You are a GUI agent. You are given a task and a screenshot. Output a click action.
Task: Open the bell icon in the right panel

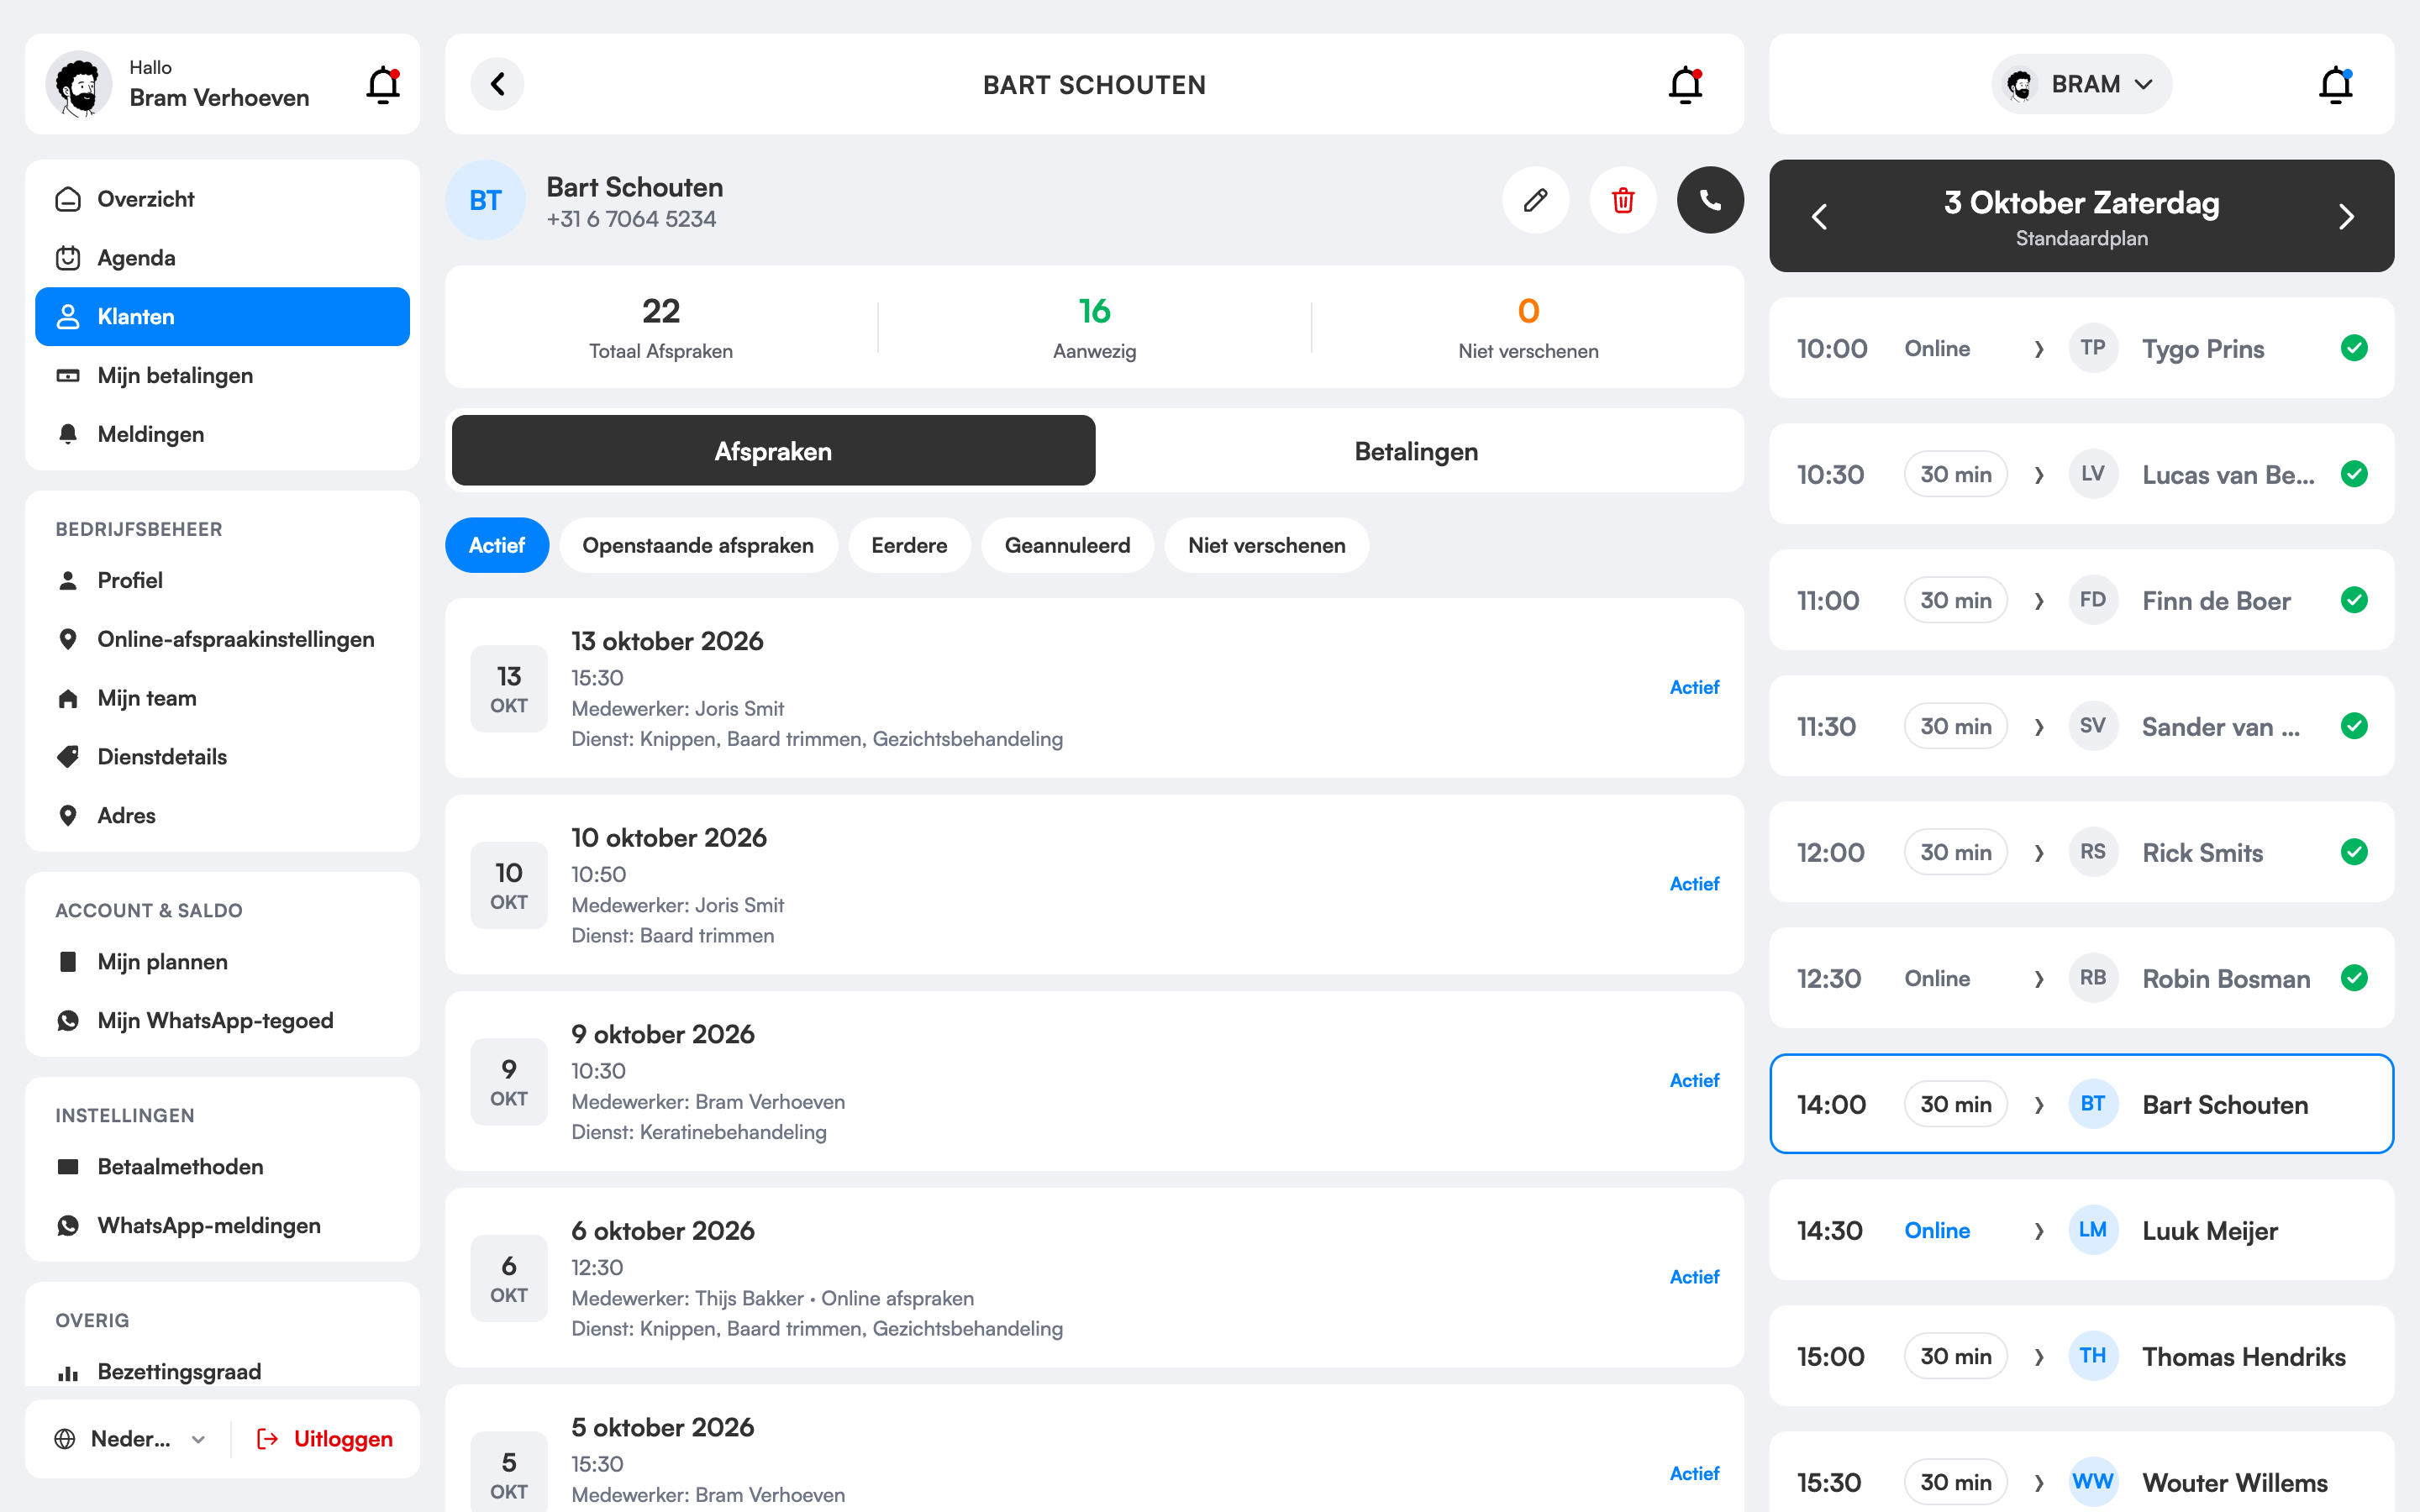click(x=2335, y=85)
